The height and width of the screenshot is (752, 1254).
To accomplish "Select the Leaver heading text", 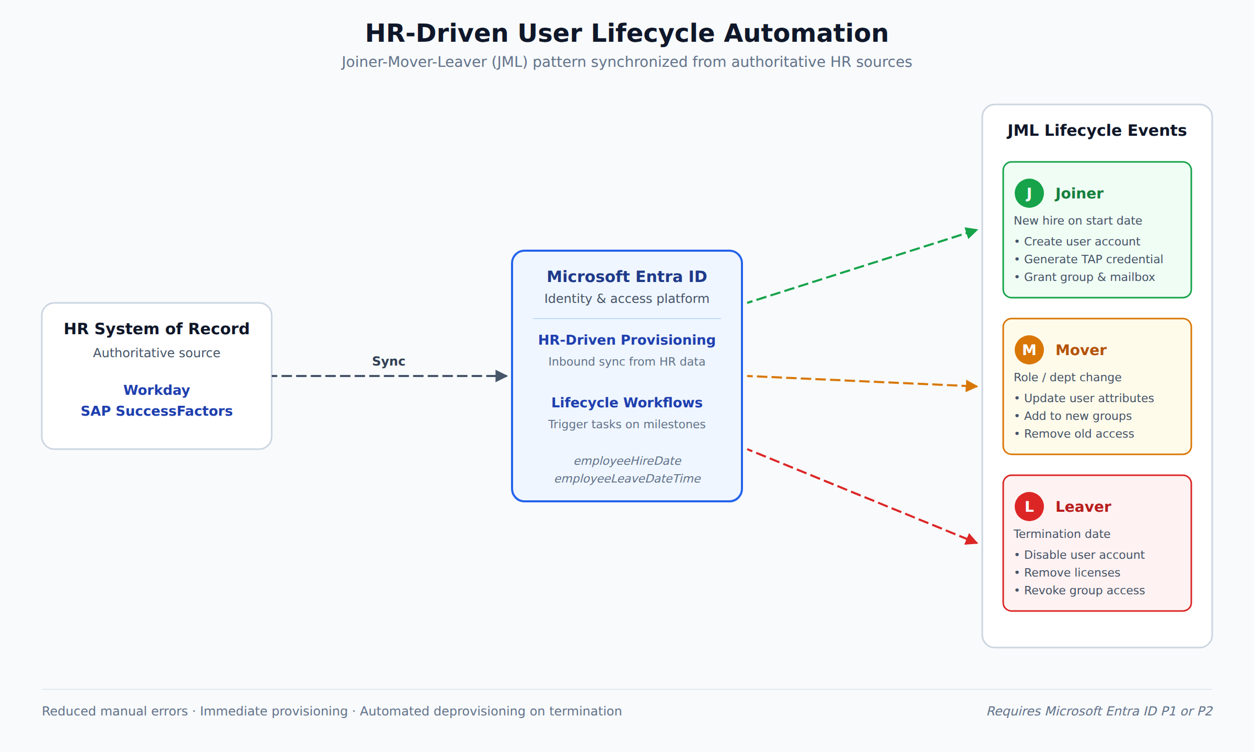I will click(x=1083, y=507).
